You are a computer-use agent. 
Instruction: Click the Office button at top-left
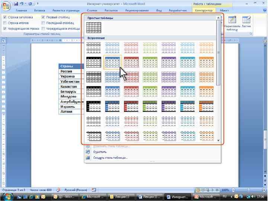tap(6, 6)
